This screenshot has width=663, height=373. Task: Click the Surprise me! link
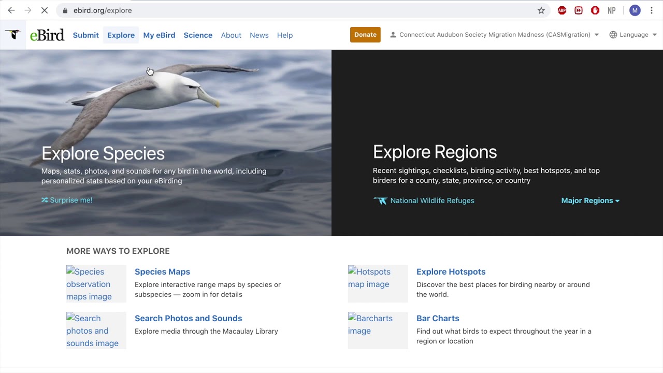pos(67,200)
